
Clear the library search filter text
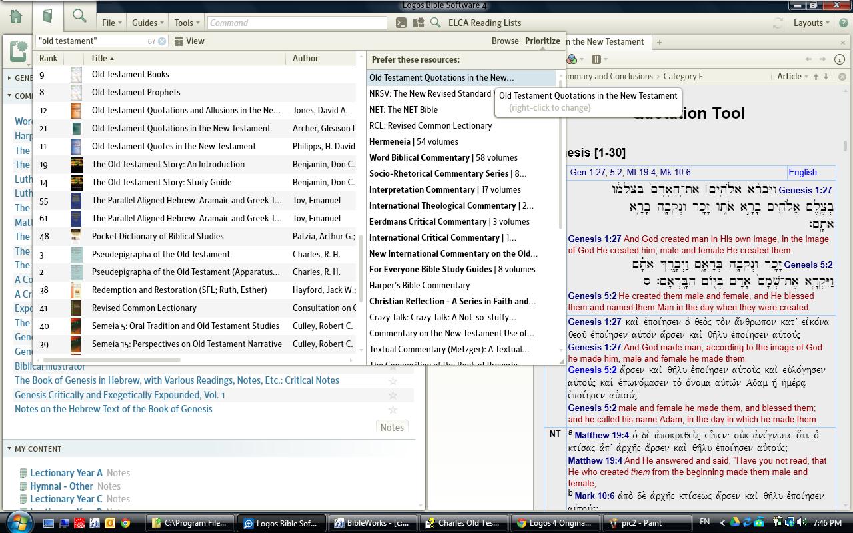[162, 41]
